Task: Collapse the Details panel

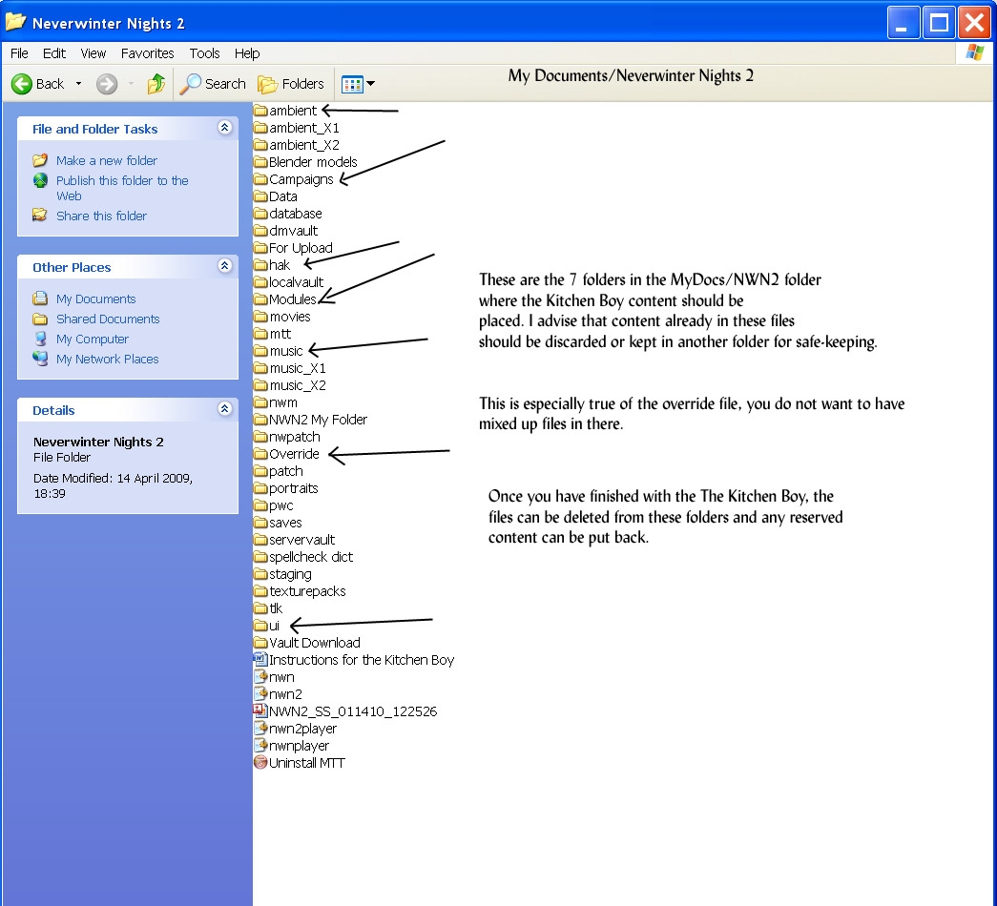Action: [x=224, y=409]
